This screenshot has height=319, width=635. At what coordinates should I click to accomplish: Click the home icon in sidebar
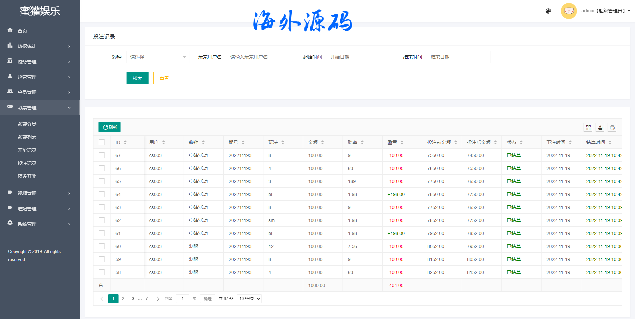click(x=10, y=30)
